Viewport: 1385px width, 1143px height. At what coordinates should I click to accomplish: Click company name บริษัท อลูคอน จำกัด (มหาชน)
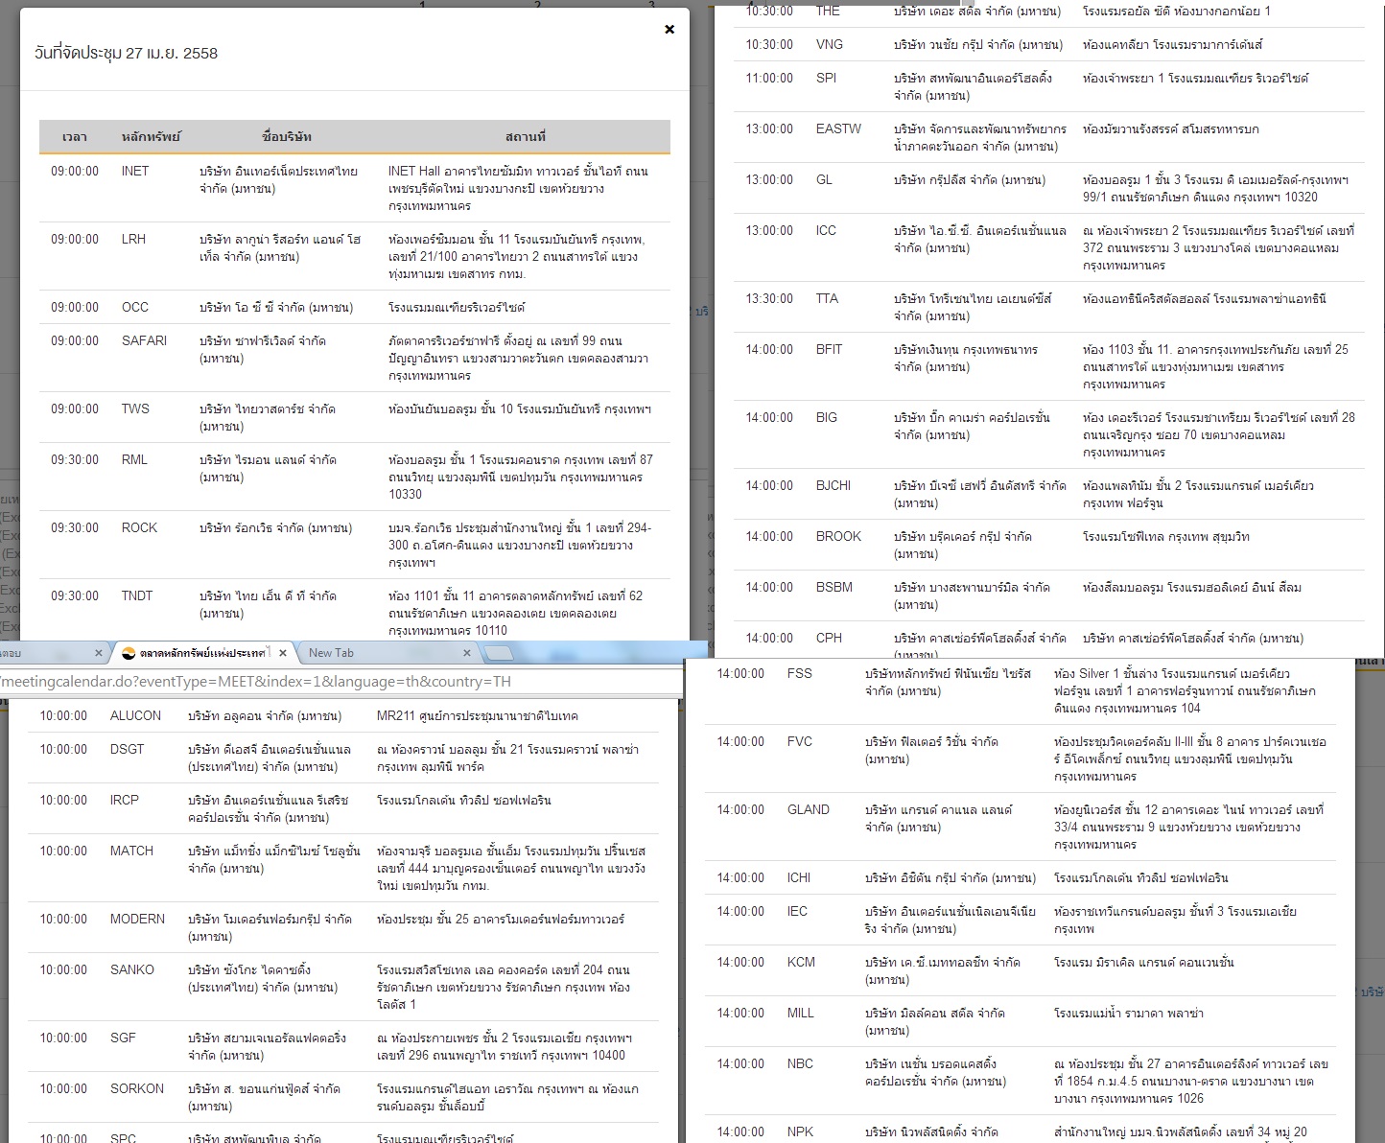click(265, 716)
